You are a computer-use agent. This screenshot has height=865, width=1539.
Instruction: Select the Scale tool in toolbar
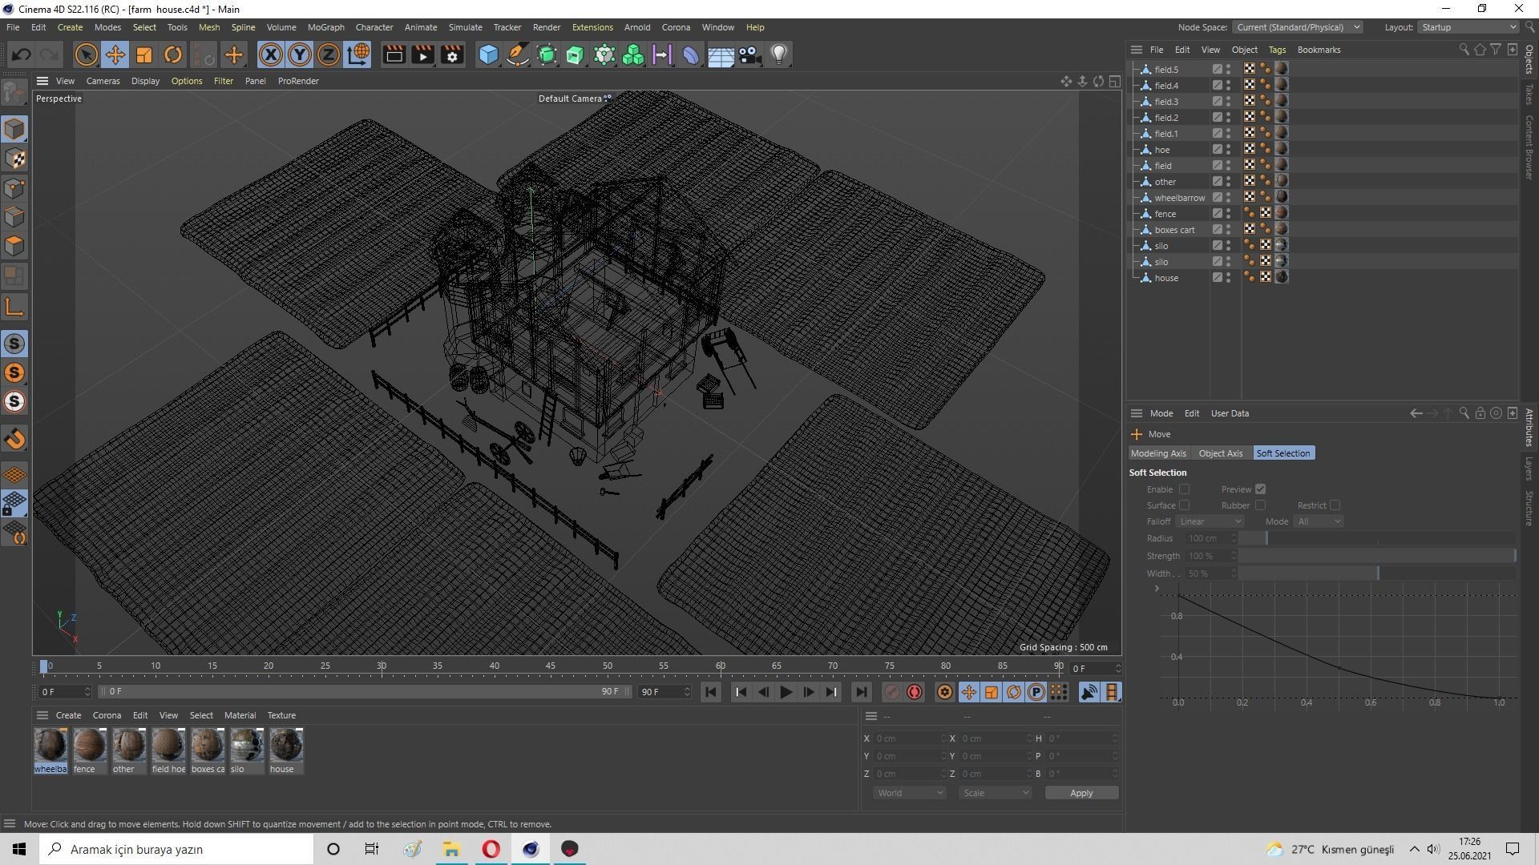click(x=144, y=54)
